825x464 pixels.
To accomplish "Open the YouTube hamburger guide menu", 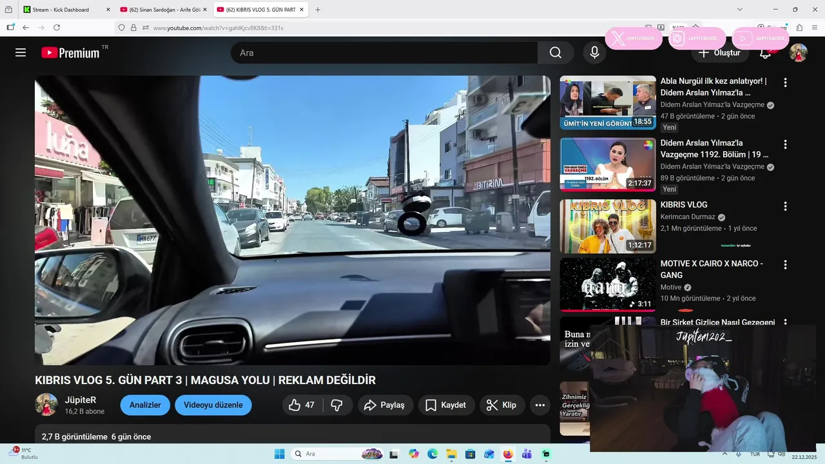I will [x=21, y=53].
